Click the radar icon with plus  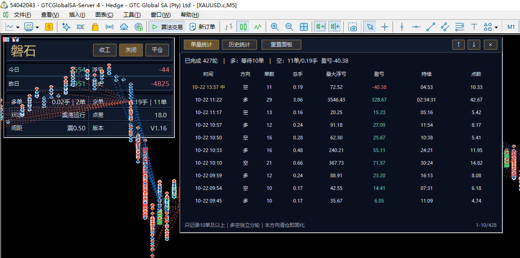pyautogui.click(x=139, y=27)
